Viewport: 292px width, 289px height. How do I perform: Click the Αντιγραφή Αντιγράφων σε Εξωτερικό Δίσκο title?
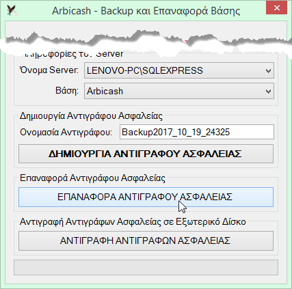[x=133, y=221]
